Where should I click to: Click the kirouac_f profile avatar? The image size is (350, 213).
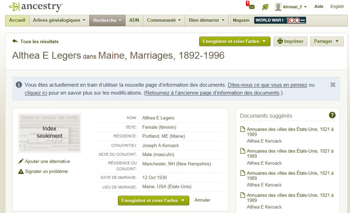[x=278, y=7]
